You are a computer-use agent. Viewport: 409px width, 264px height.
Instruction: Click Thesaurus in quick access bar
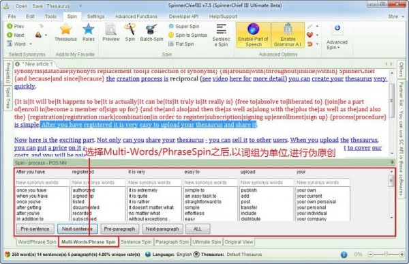click(58, 5)
